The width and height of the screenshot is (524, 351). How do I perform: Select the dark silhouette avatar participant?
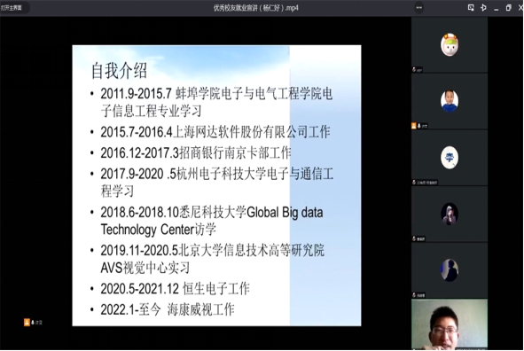point(450,270)
